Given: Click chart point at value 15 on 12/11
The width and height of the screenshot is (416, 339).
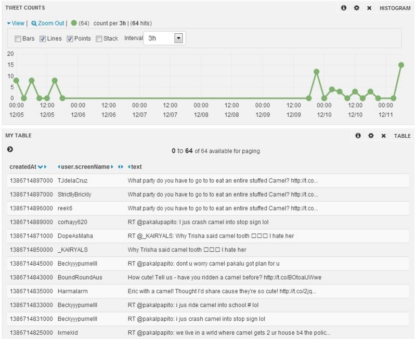Looking at the screenshot, I should 401,65.
